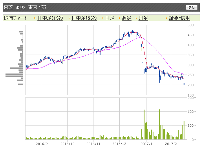This screenshot has height=151, width=203.
Task: Click the 株価チャート label
Action: point(16,18)
